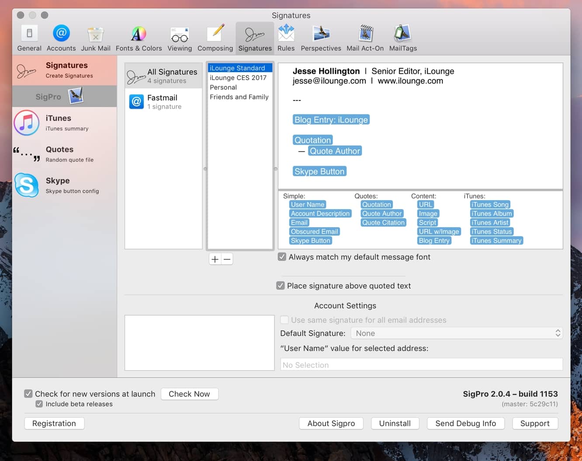582x461 pixels.
Task: Click the Check Now button
Action: click(189, 394)
